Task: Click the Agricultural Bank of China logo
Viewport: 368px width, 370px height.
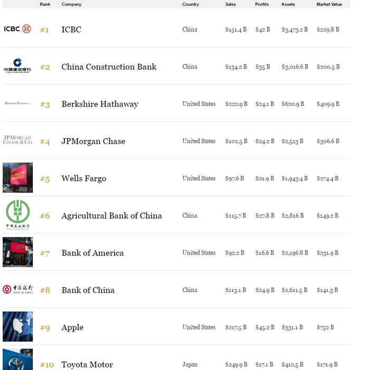Action: click(17, 215)
